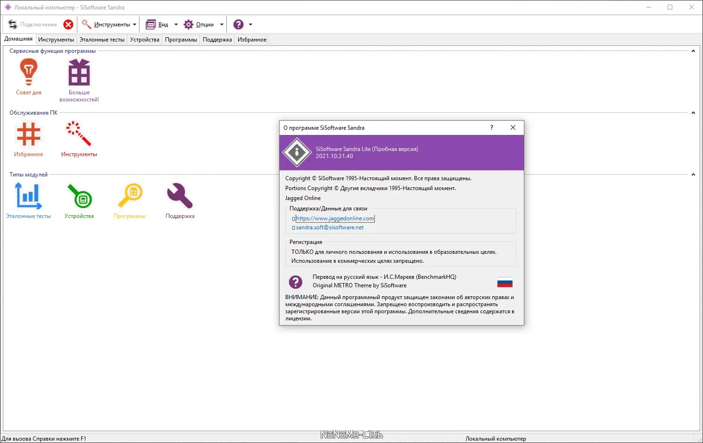This screenshot has width=703, height=443.
Task: Click the Jagged Online text
Action: click(x=303, y=198)
